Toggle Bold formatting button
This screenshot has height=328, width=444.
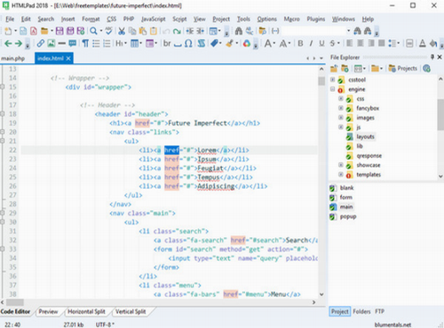point(300,43)
